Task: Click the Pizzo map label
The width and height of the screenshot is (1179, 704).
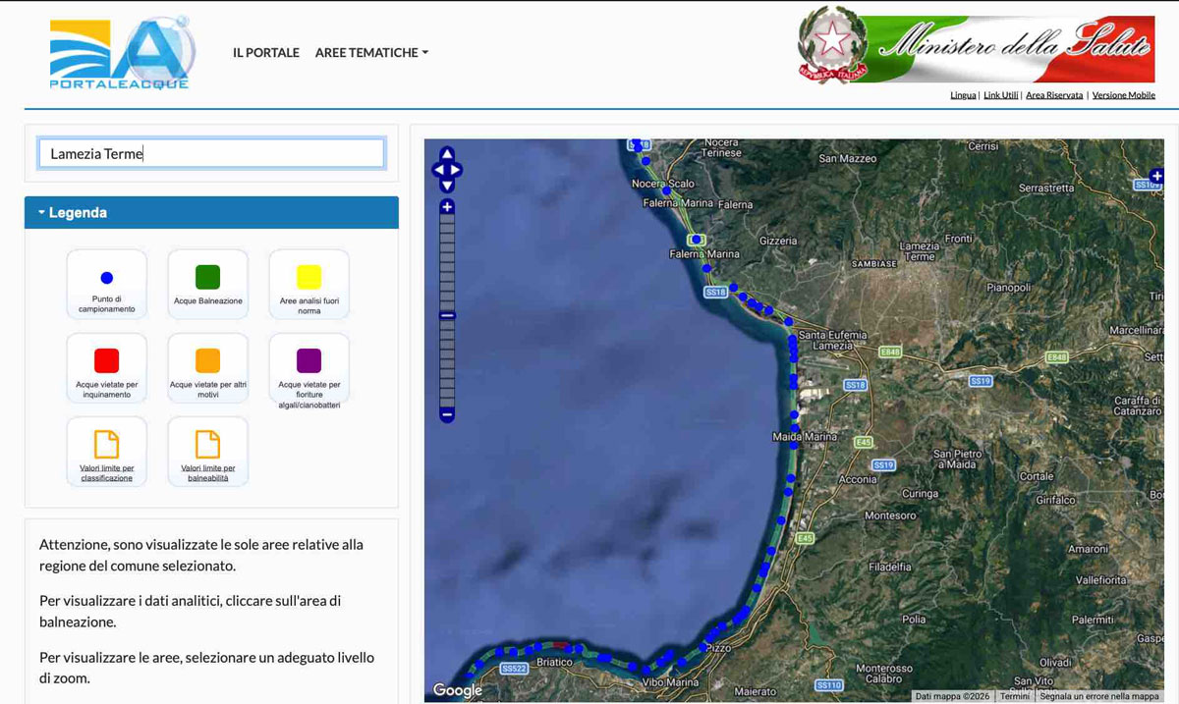Action: 718,648
